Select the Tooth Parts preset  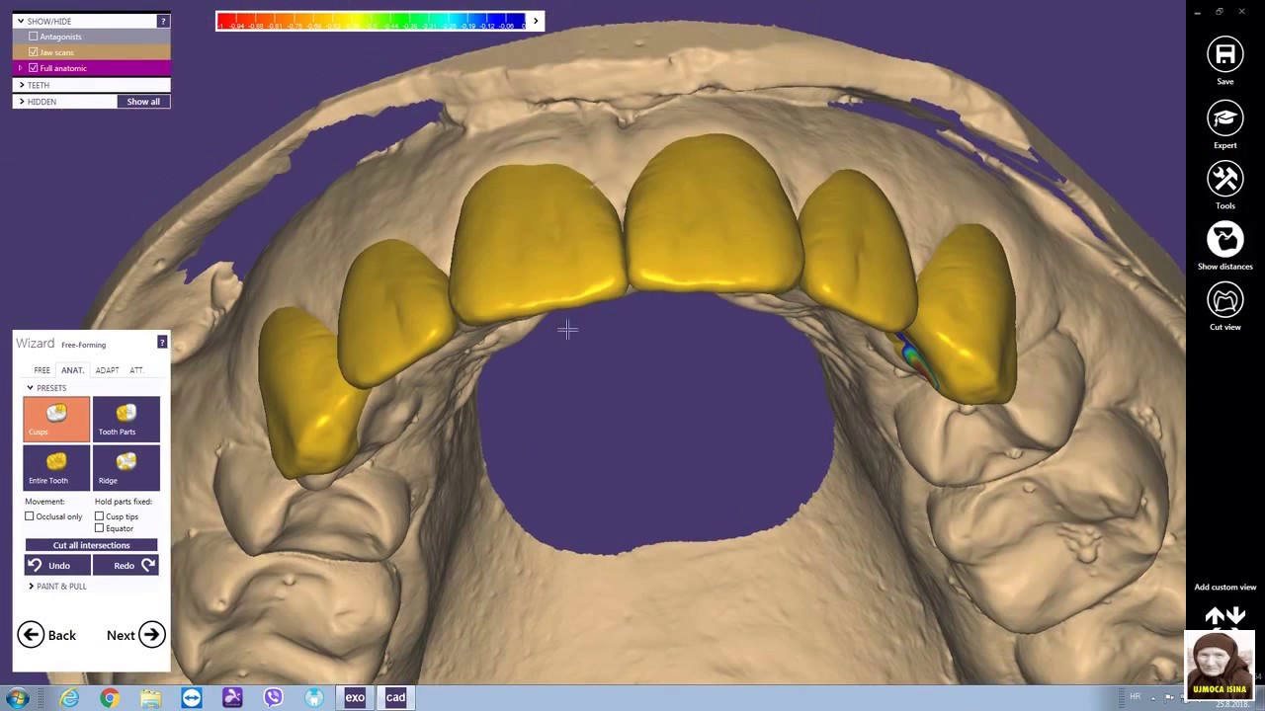coord(126,419)
